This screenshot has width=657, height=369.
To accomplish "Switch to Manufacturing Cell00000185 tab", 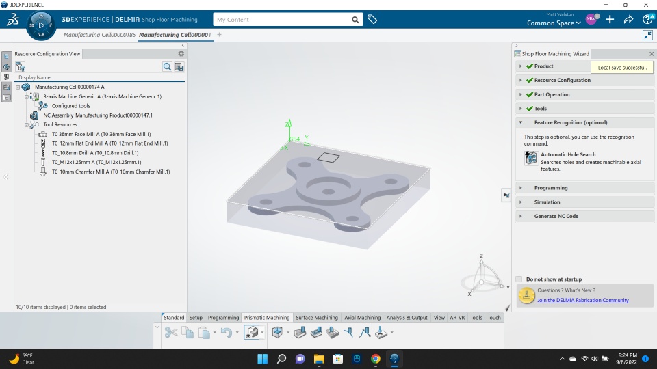I will (99, 35).
